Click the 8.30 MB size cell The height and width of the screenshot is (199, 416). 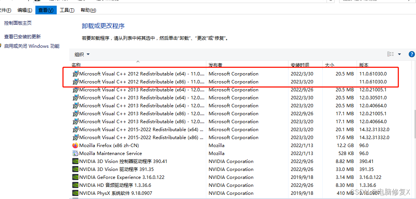point(345,185)
